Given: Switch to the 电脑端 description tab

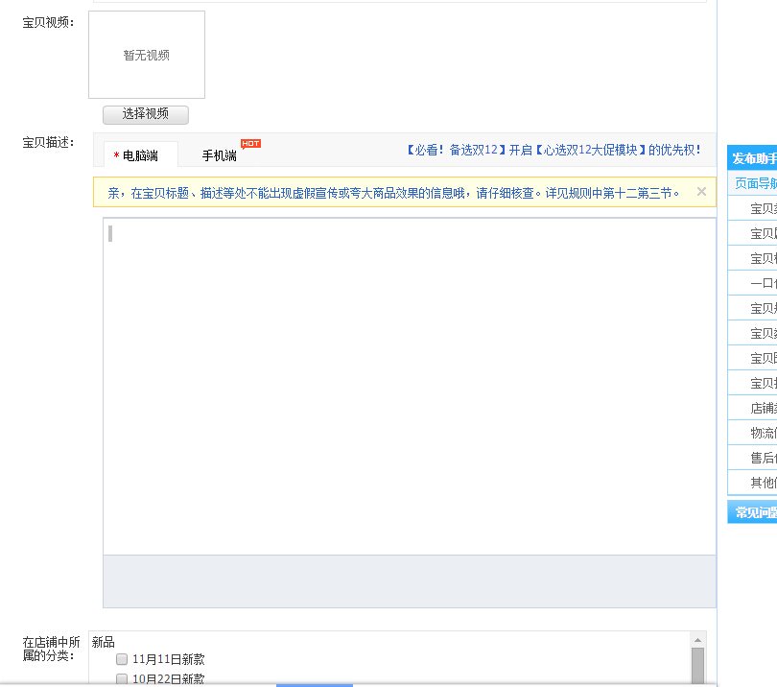Looking at the screenshot, I should pyautogui.click(x=135, y=155).
